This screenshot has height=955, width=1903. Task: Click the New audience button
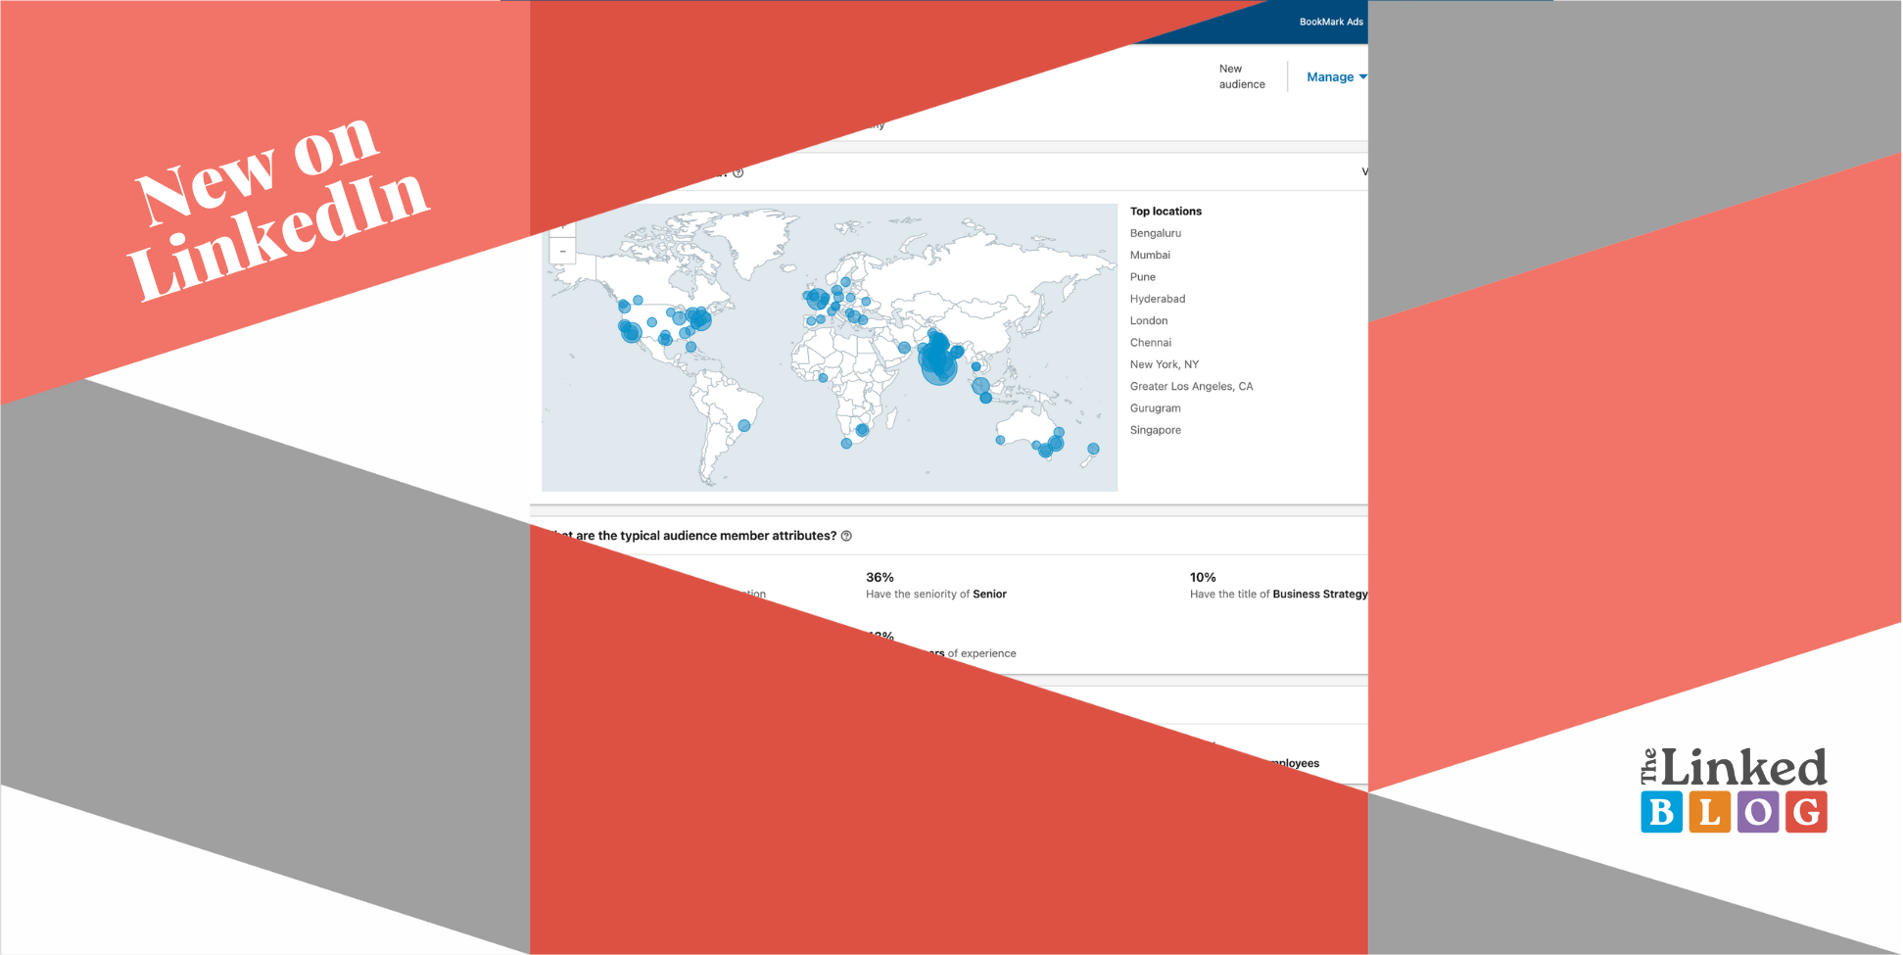(1242, 76)
